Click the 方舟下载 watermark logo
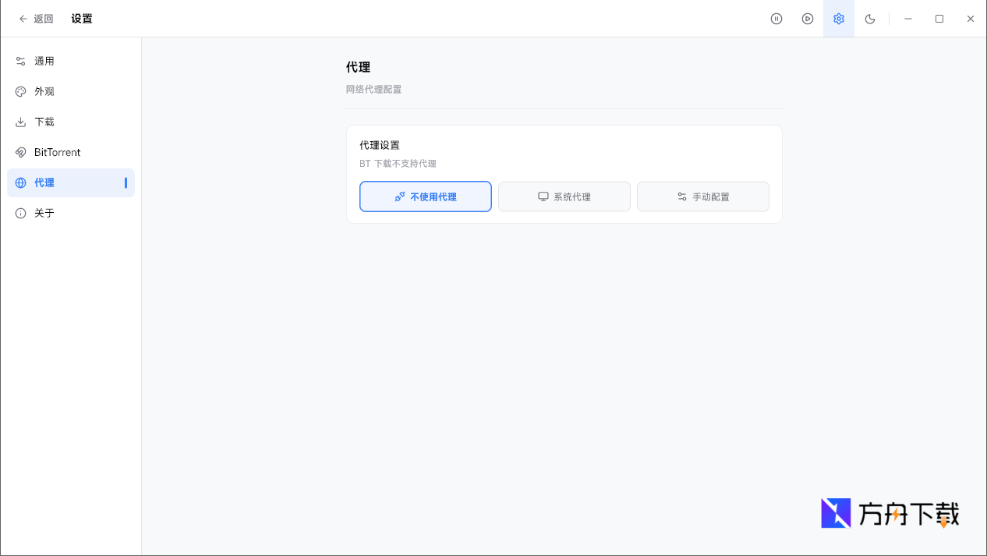 click(x=889, y=512)
